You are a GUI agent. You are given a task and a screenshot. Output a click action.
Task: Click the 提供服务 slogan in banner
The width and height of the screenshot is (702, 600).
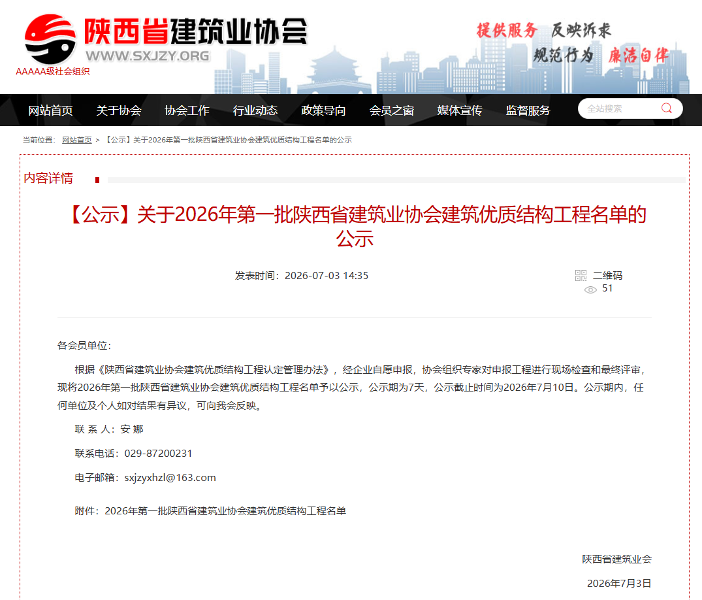pyautogui.click(x=507, y=31)
